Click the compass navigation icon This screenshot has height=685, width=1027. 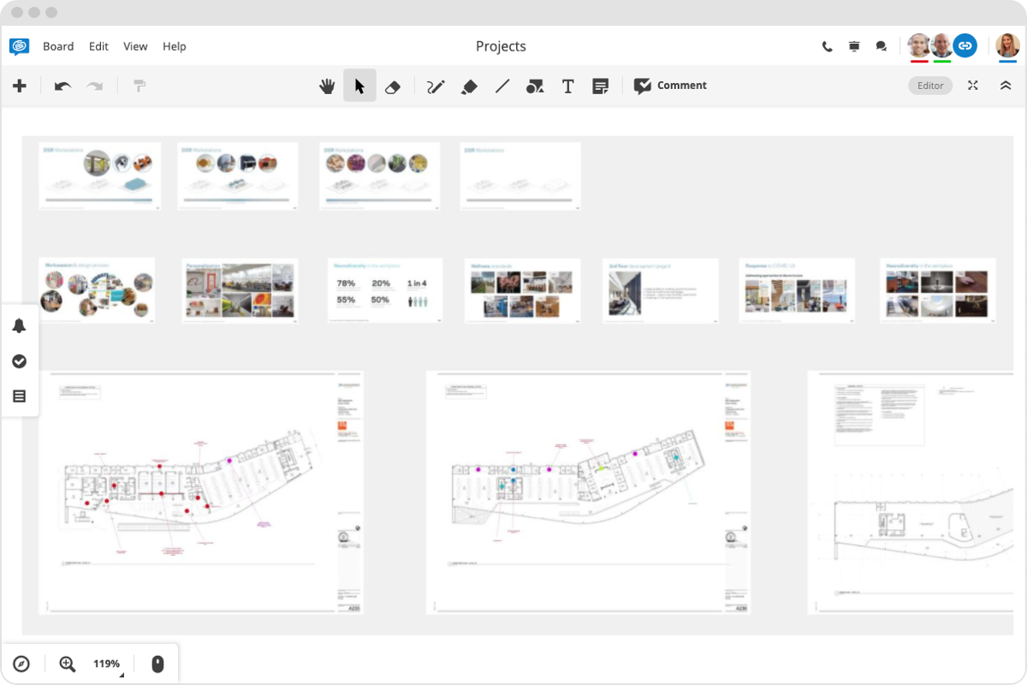(x=21, y=664)
